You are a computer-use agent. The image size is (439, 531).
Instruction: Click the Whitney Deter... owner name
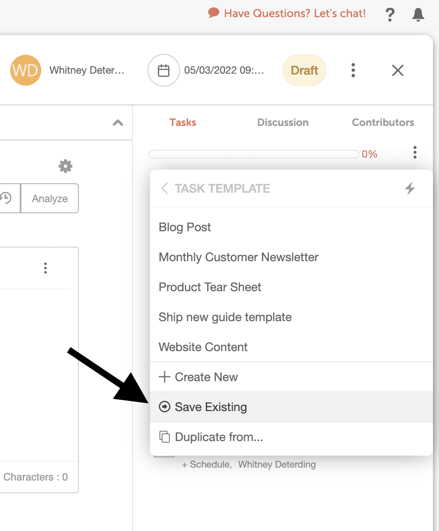(x=87, y=70)
